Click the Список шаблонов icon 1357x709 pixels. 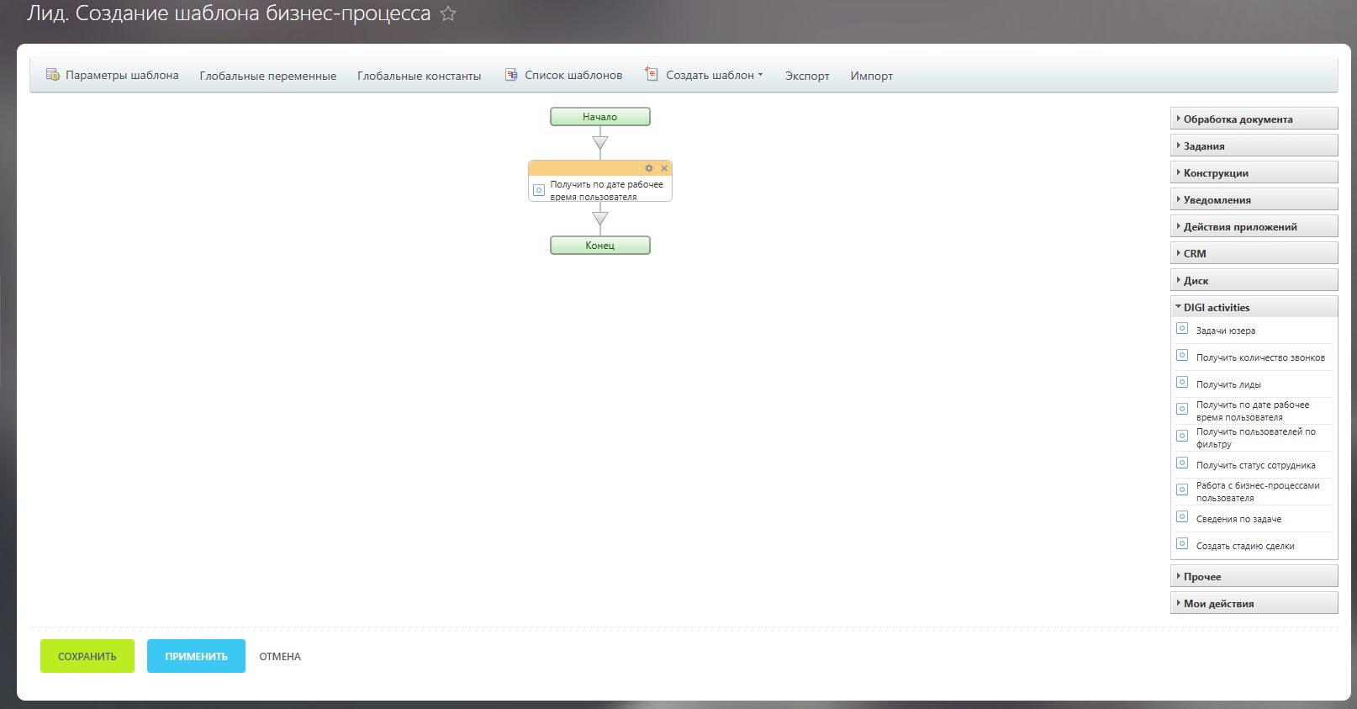tap(511, 75)
